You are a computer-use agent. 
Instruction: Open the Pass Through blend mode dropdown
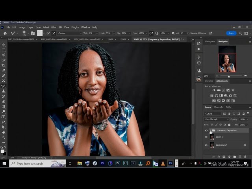(216, 119)
